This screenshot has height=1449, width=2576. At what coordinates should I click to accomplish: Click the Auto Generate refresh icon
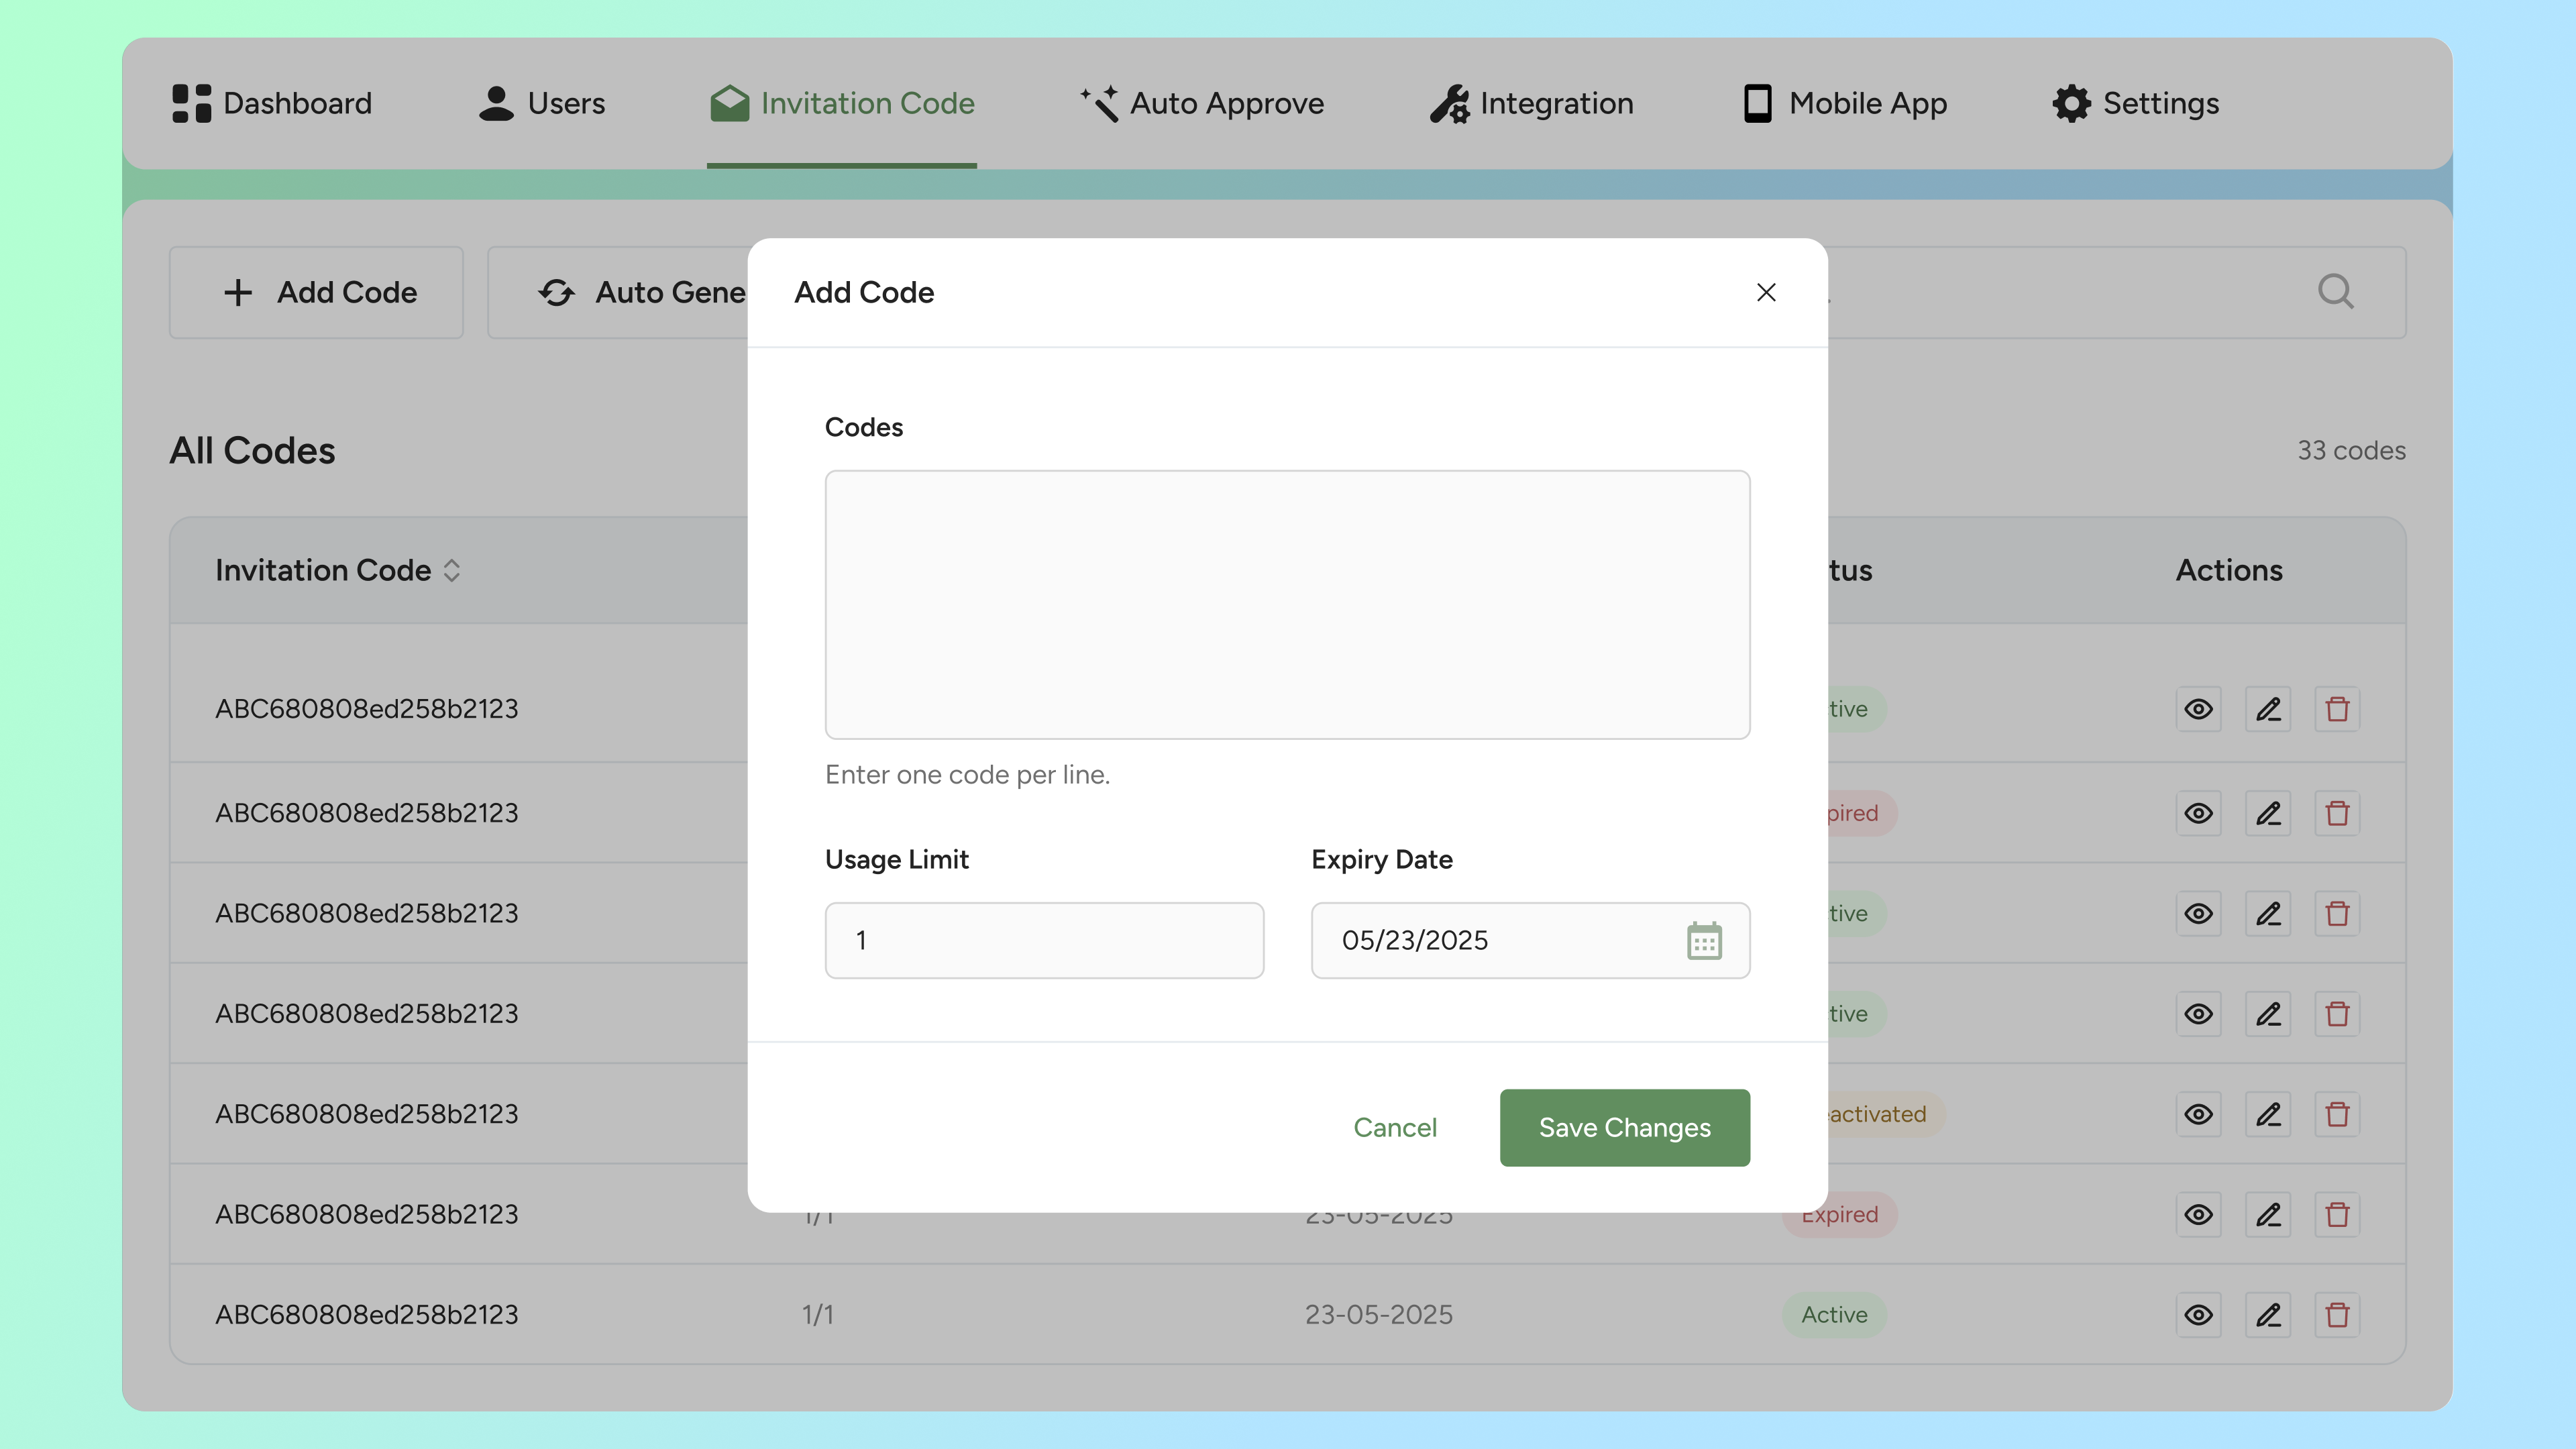(556, 292)
